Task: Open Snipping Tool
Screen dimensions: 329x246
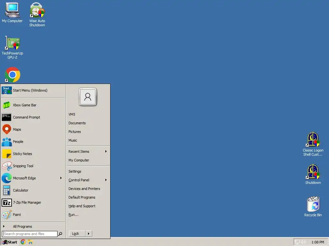Action: tap(33, 166)
